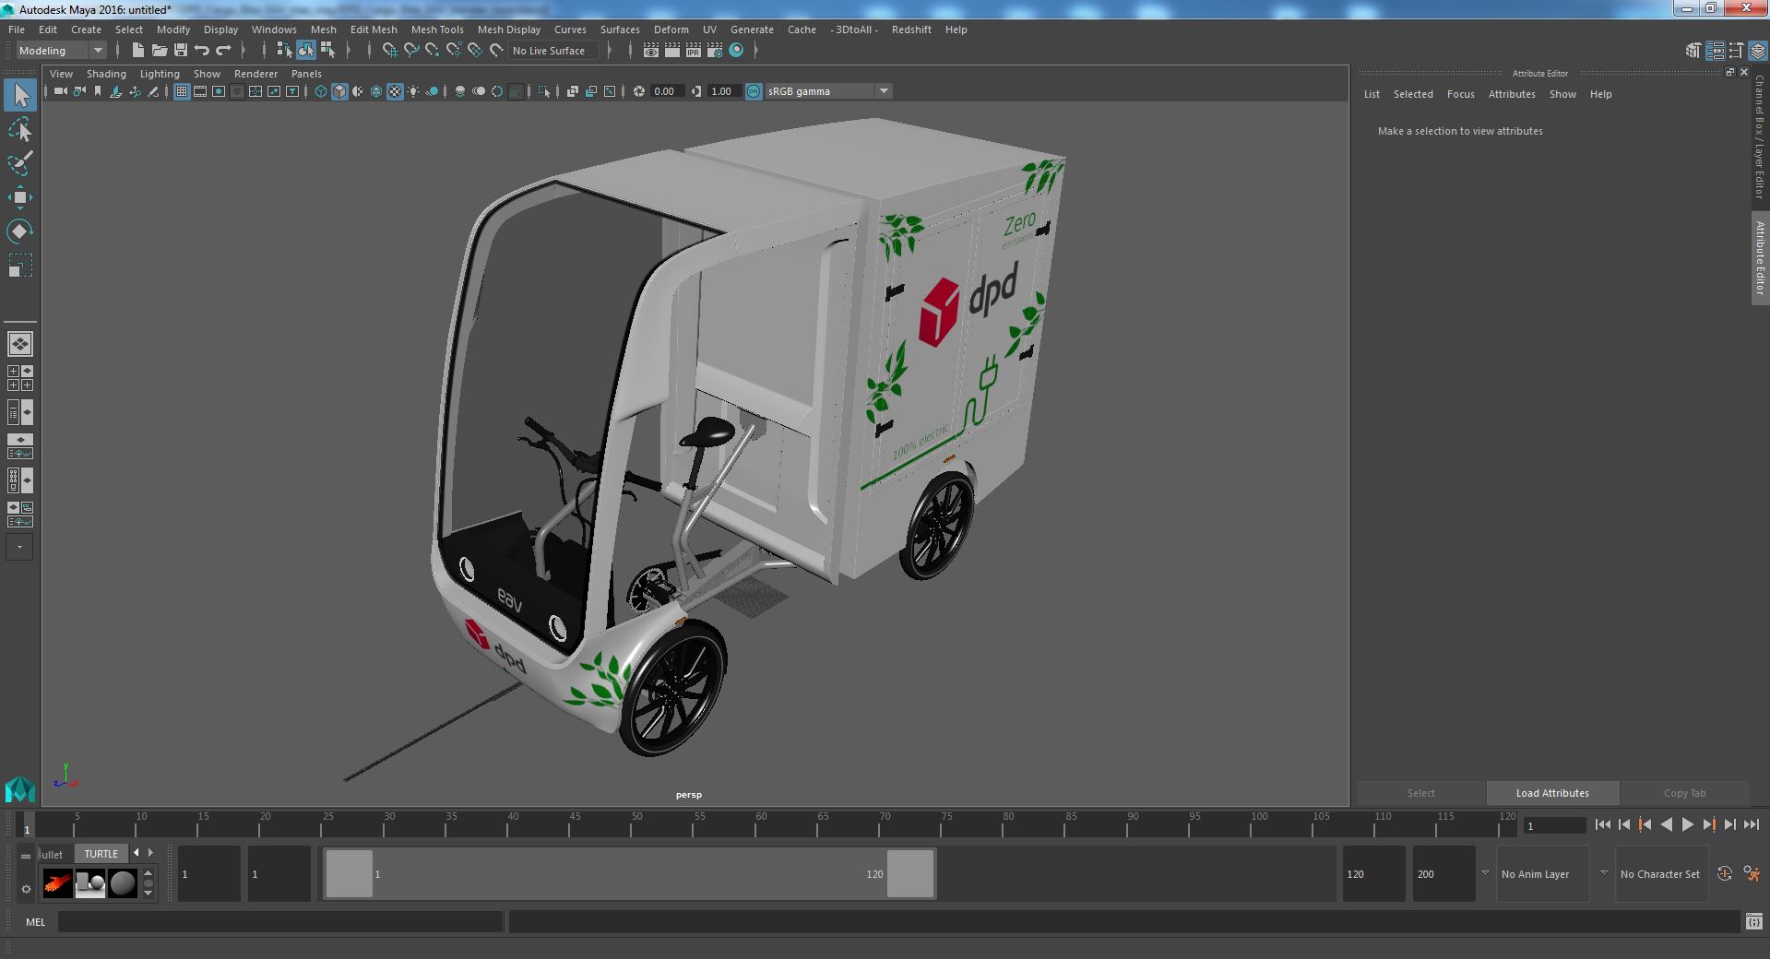The height and width of the screenshot is (959, 1770).
Task: Select the arrow Select tool
Action: coord(19,95)
